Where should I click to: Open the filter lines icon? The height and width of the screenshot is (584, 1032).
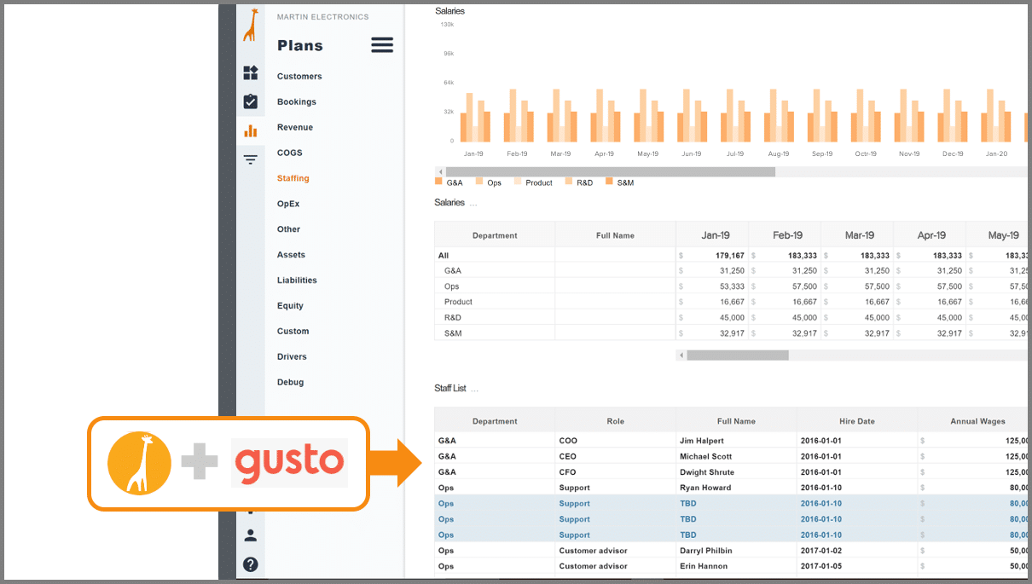point(250,159)
